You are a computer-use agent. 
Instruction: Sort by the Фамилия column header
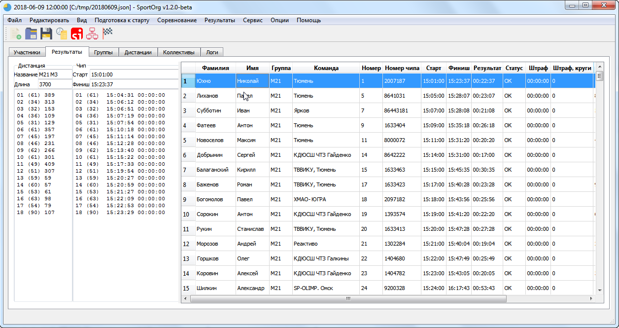[x=215, y=68]
